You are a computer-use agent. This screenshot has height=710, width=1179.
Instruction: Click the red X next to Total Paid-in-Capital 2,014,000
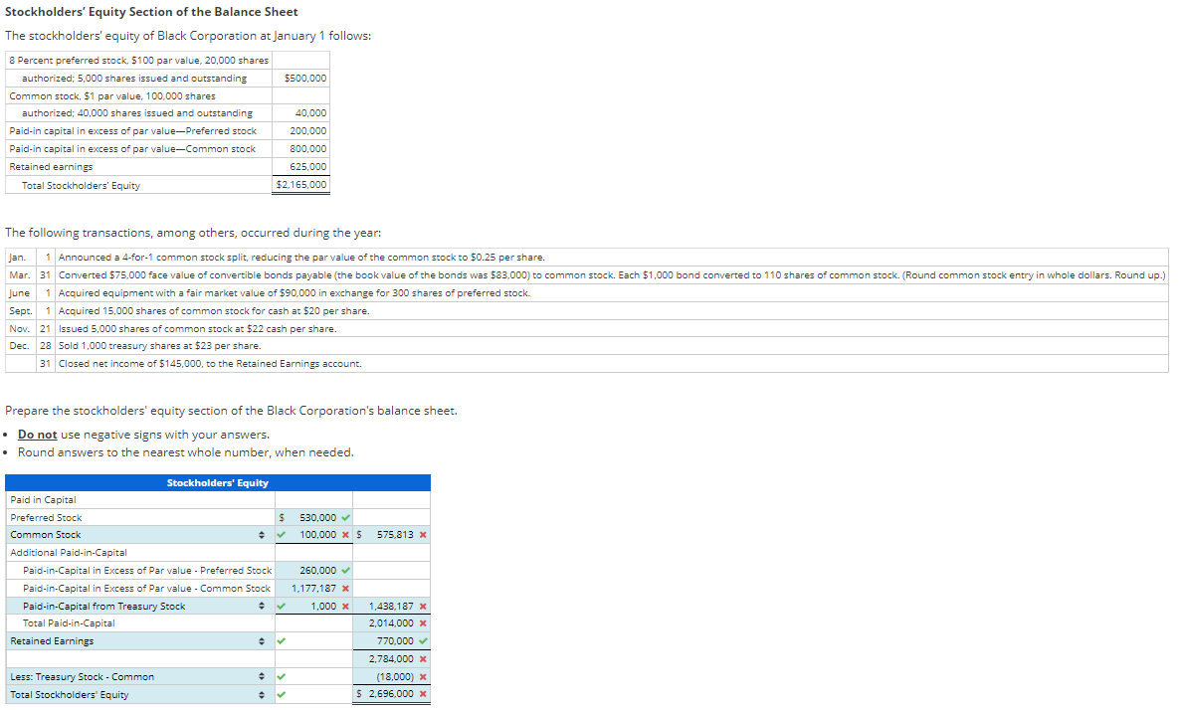[424, 622]
